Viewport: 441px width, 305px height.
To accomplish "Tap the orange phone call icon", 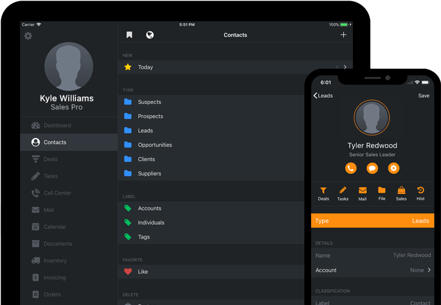I will 350,168.
